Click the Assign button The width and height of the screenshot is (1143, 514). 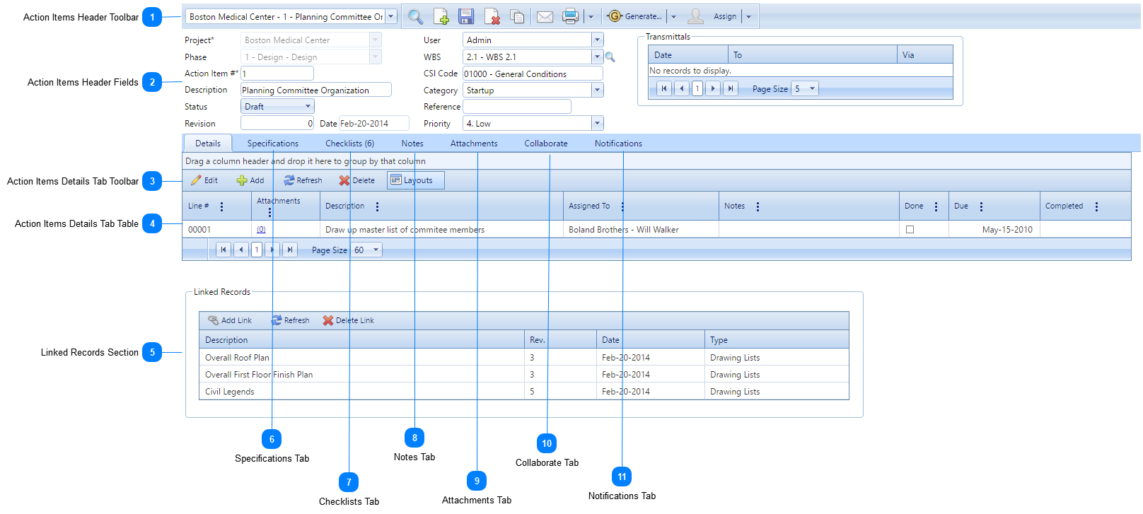click(x=714, y=16)
